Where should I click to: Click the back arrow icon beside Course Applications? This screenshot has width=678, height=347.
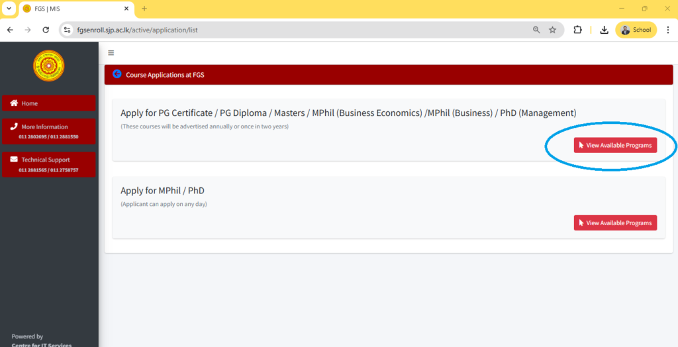click(x=117, y=74)
